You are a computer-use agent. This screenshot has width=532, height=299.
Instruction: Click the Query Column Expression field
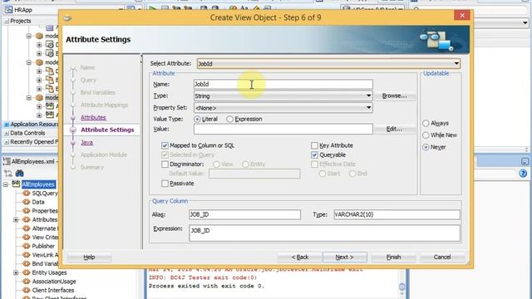pos(324,233)
